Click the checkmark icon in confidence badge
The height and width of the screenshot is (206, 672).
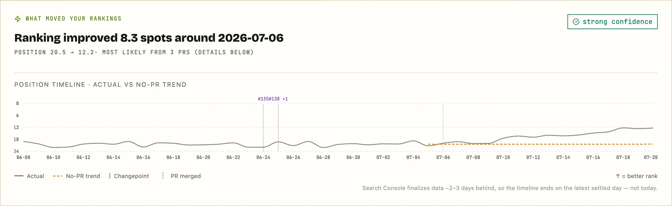(x=576, y=22)
